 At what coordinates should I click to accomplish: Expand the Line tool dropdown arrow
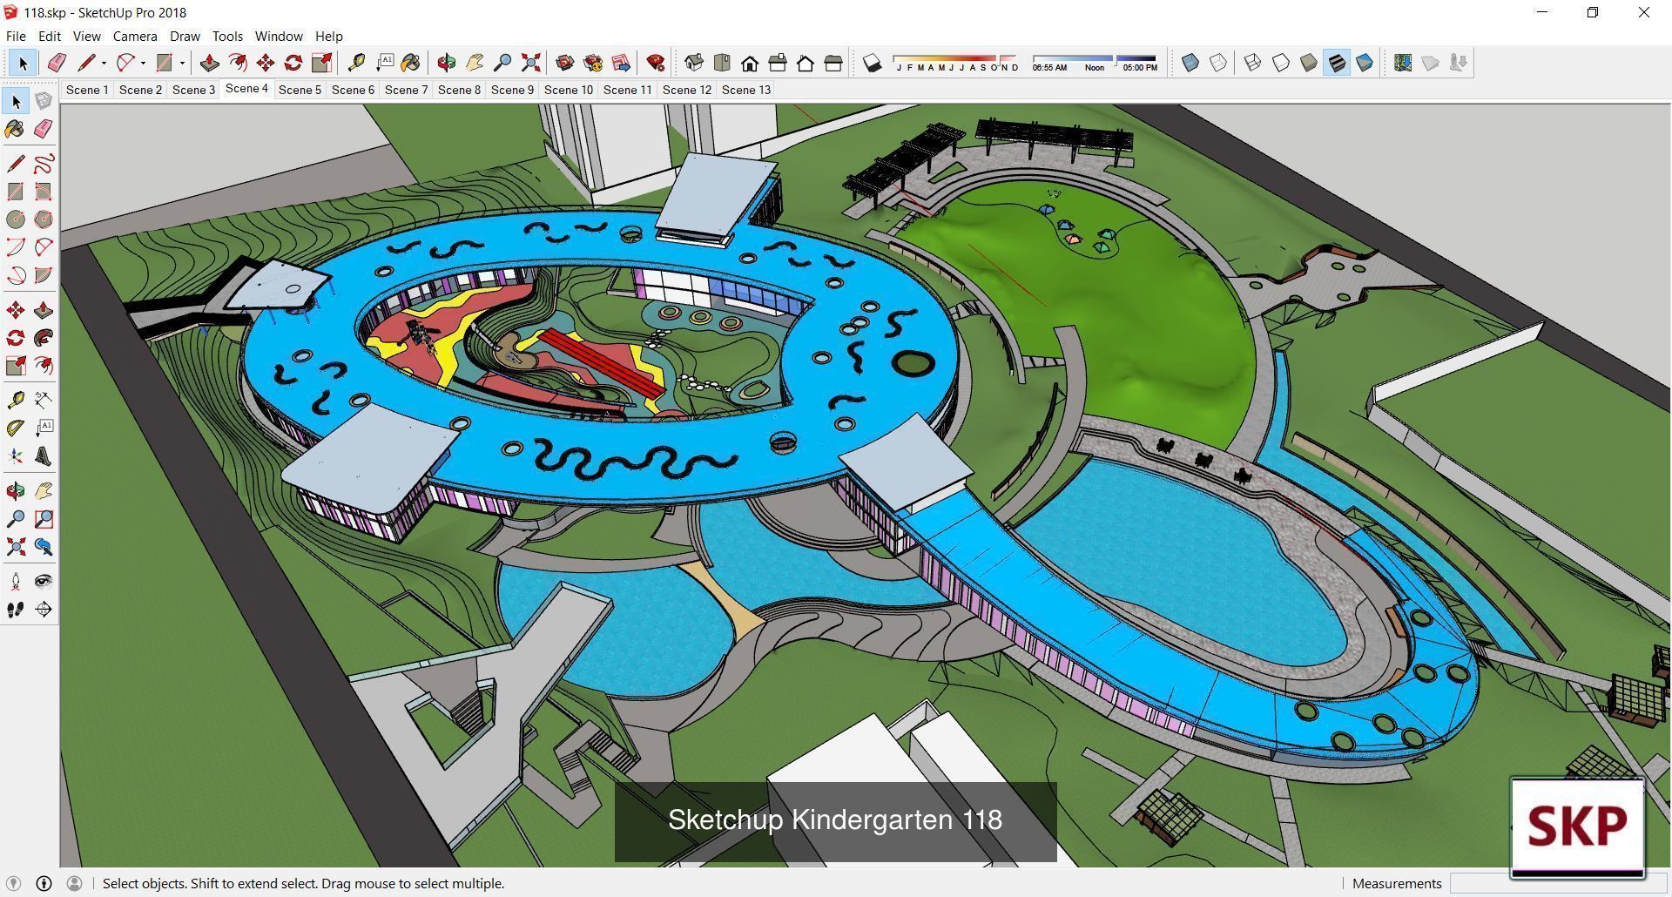pyautogui.click(x=104, y=63)
